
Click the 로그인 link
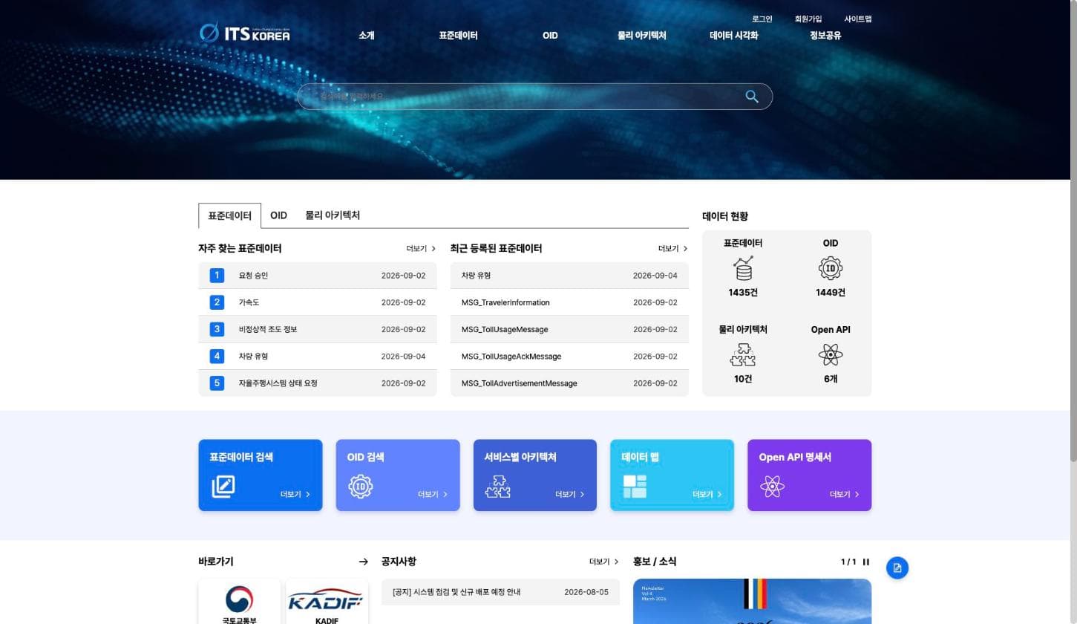point(762,19)
